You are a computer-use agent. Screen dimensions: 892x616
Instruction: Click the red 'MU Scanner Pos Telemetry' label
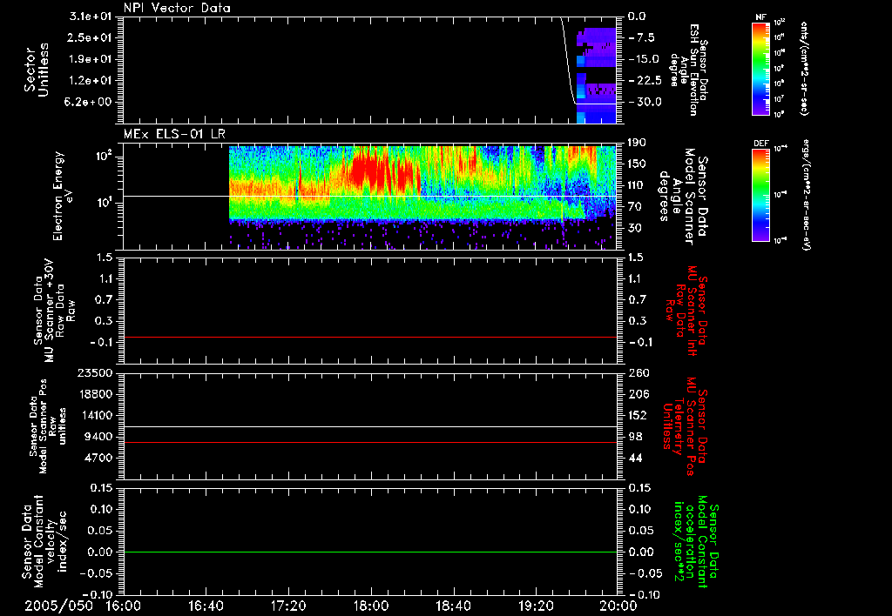685,426
